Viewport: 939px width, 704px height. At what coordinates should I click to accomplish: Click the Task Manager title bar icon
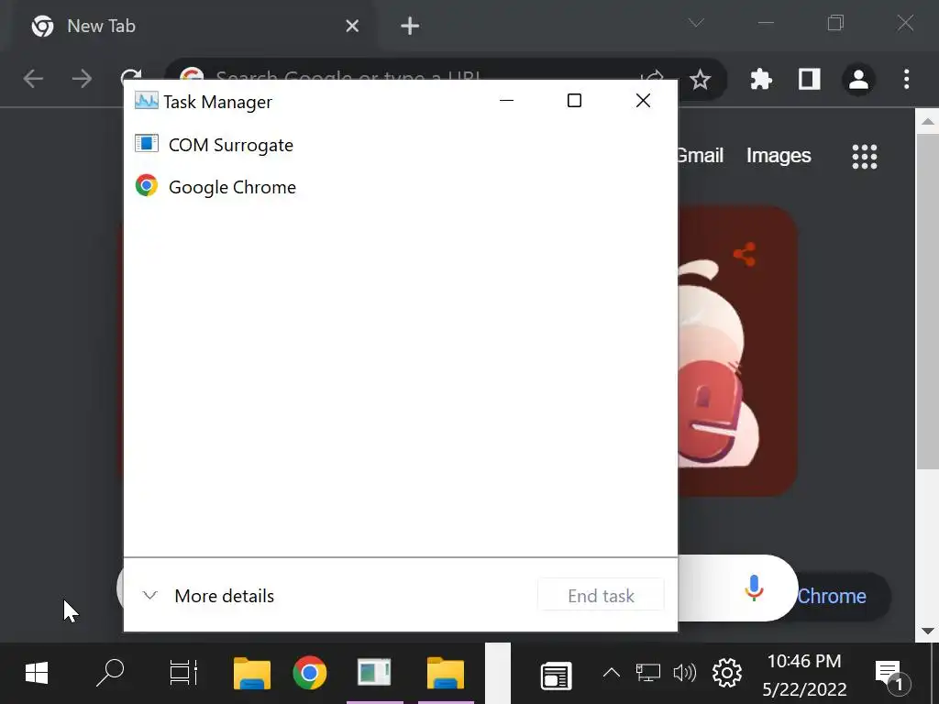pyautogui.click(x=146, y=101)
